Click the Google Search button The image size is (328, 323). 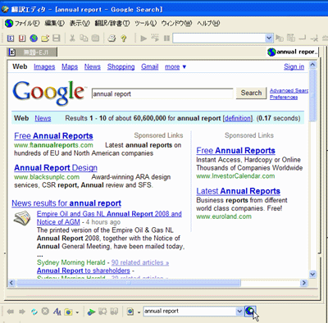[x=251, y=93]
